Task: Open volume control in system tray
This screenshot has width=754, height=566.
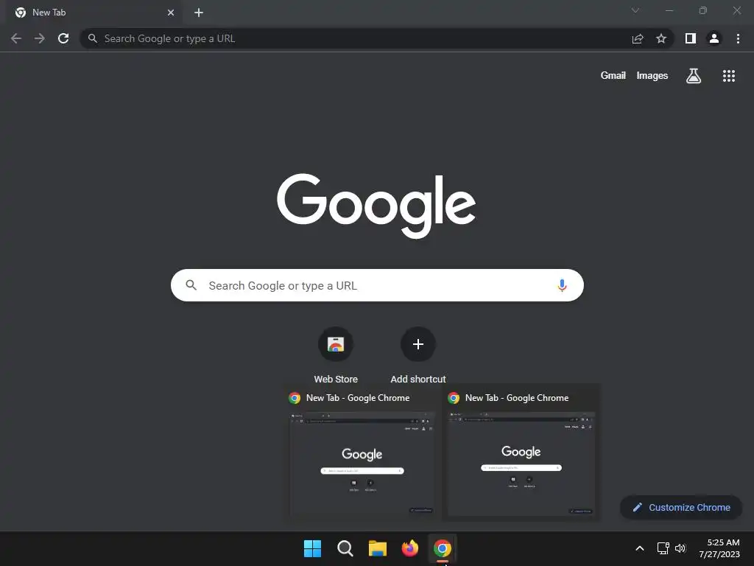Action: pos(680,548)
